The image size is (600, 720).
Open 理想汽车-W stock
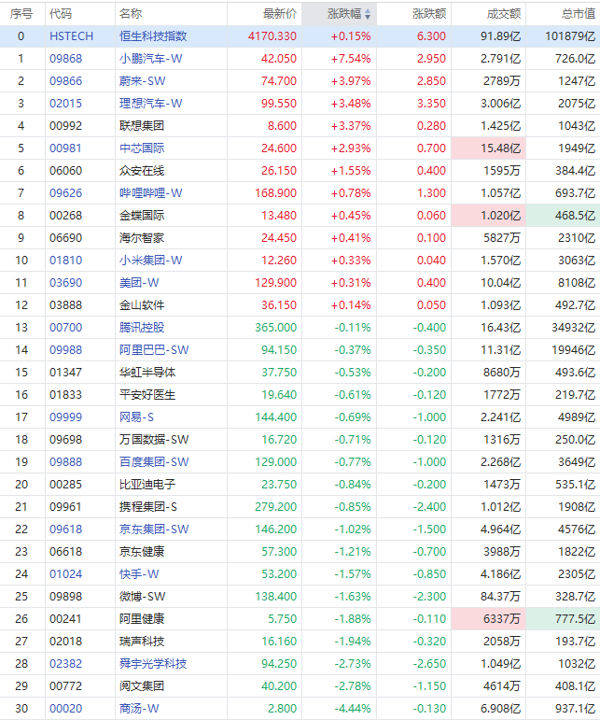coord(150,104)
